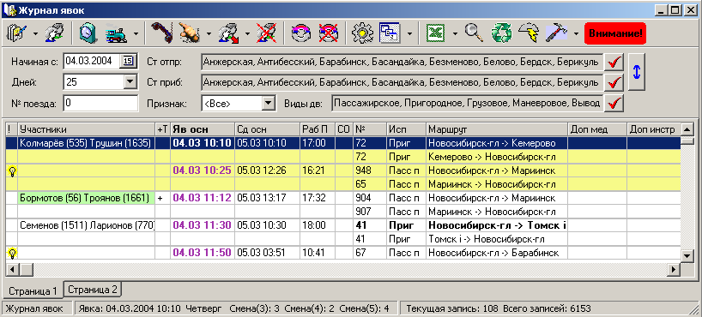Viewport: 702px width, 317px height.
Task: Open the dropdown arrow beside the locomotive icon
Action: pyautogui.click(x=136, y=33)
